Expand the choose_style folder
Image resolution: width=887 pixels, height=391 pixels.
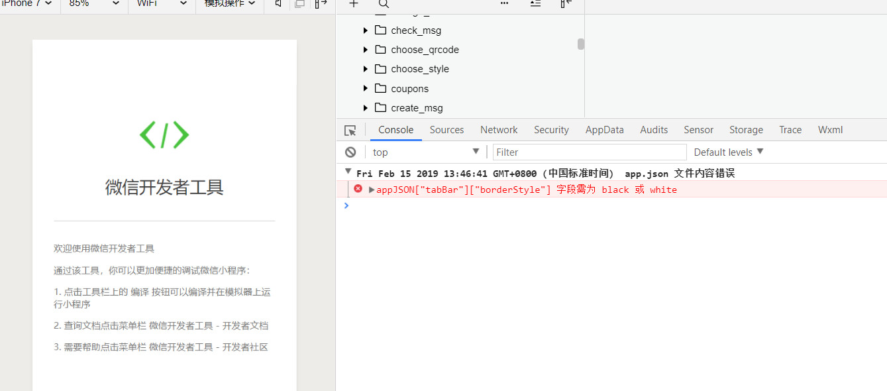click(x=366, y=69)
